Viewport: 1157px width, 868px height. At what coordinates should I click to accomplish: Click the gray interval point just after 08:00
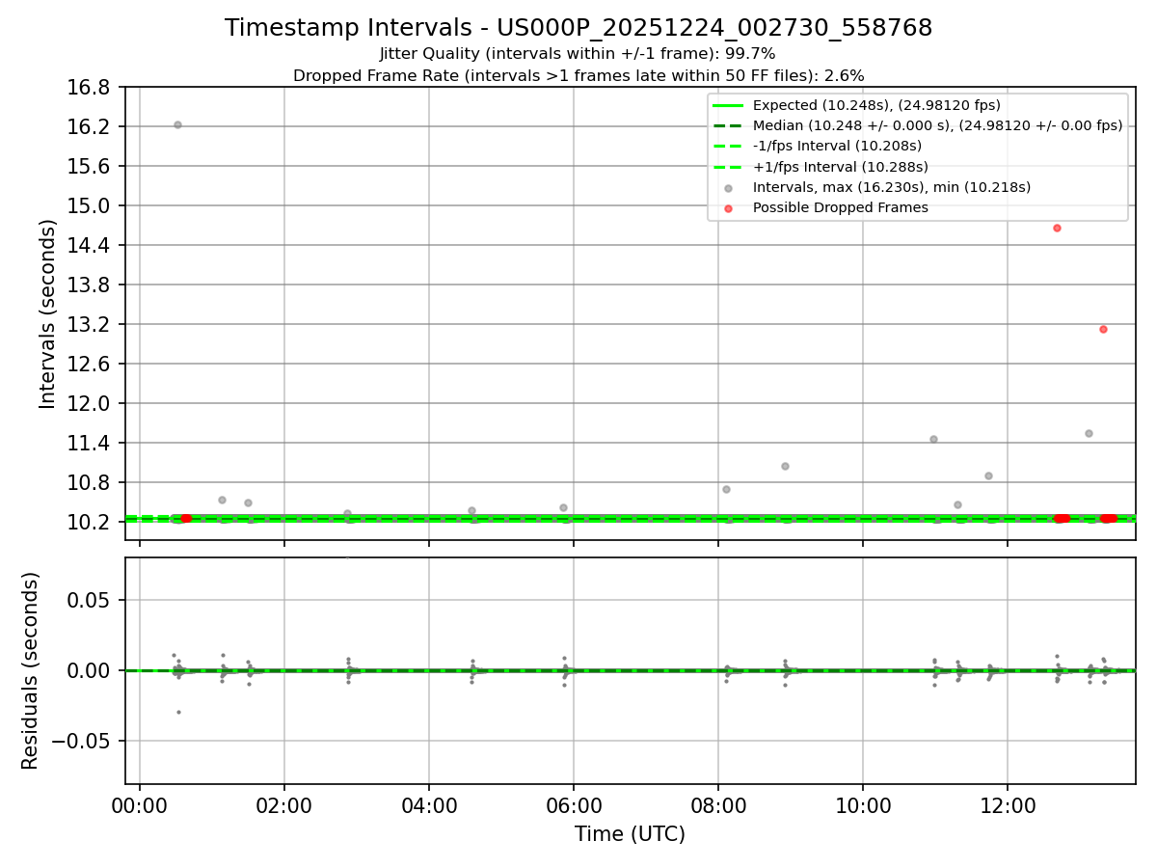point(726,489)
